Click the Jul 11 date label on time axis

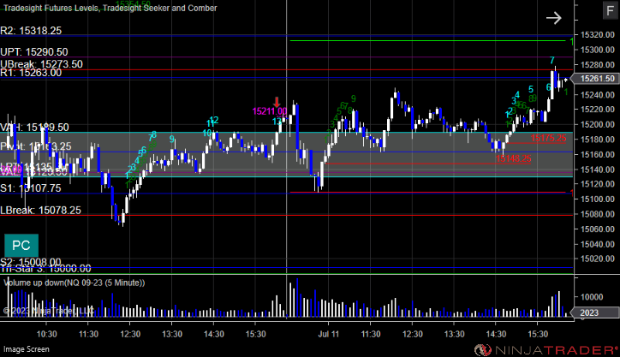click(x=329, y=334)
